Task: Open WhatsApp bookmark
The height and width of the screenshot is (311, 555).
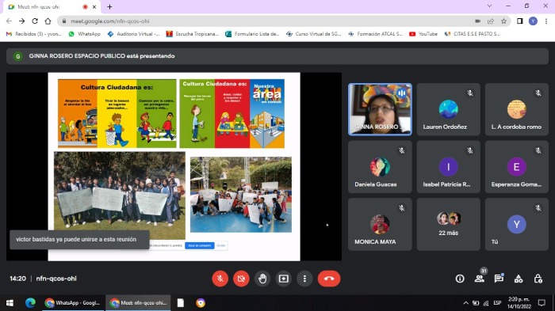Action: coord(85,34)
